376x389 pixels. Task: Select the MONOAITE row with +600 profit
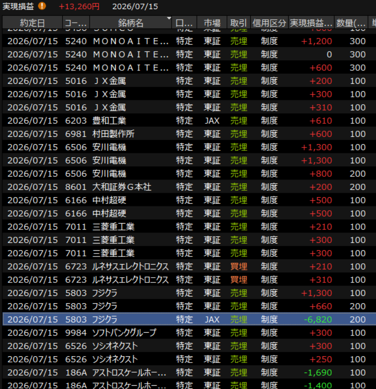tap(189, 67)
